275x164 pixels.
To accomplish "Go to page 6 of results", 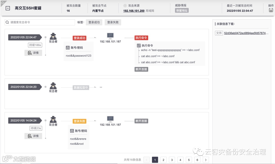I will coord(197,160).
